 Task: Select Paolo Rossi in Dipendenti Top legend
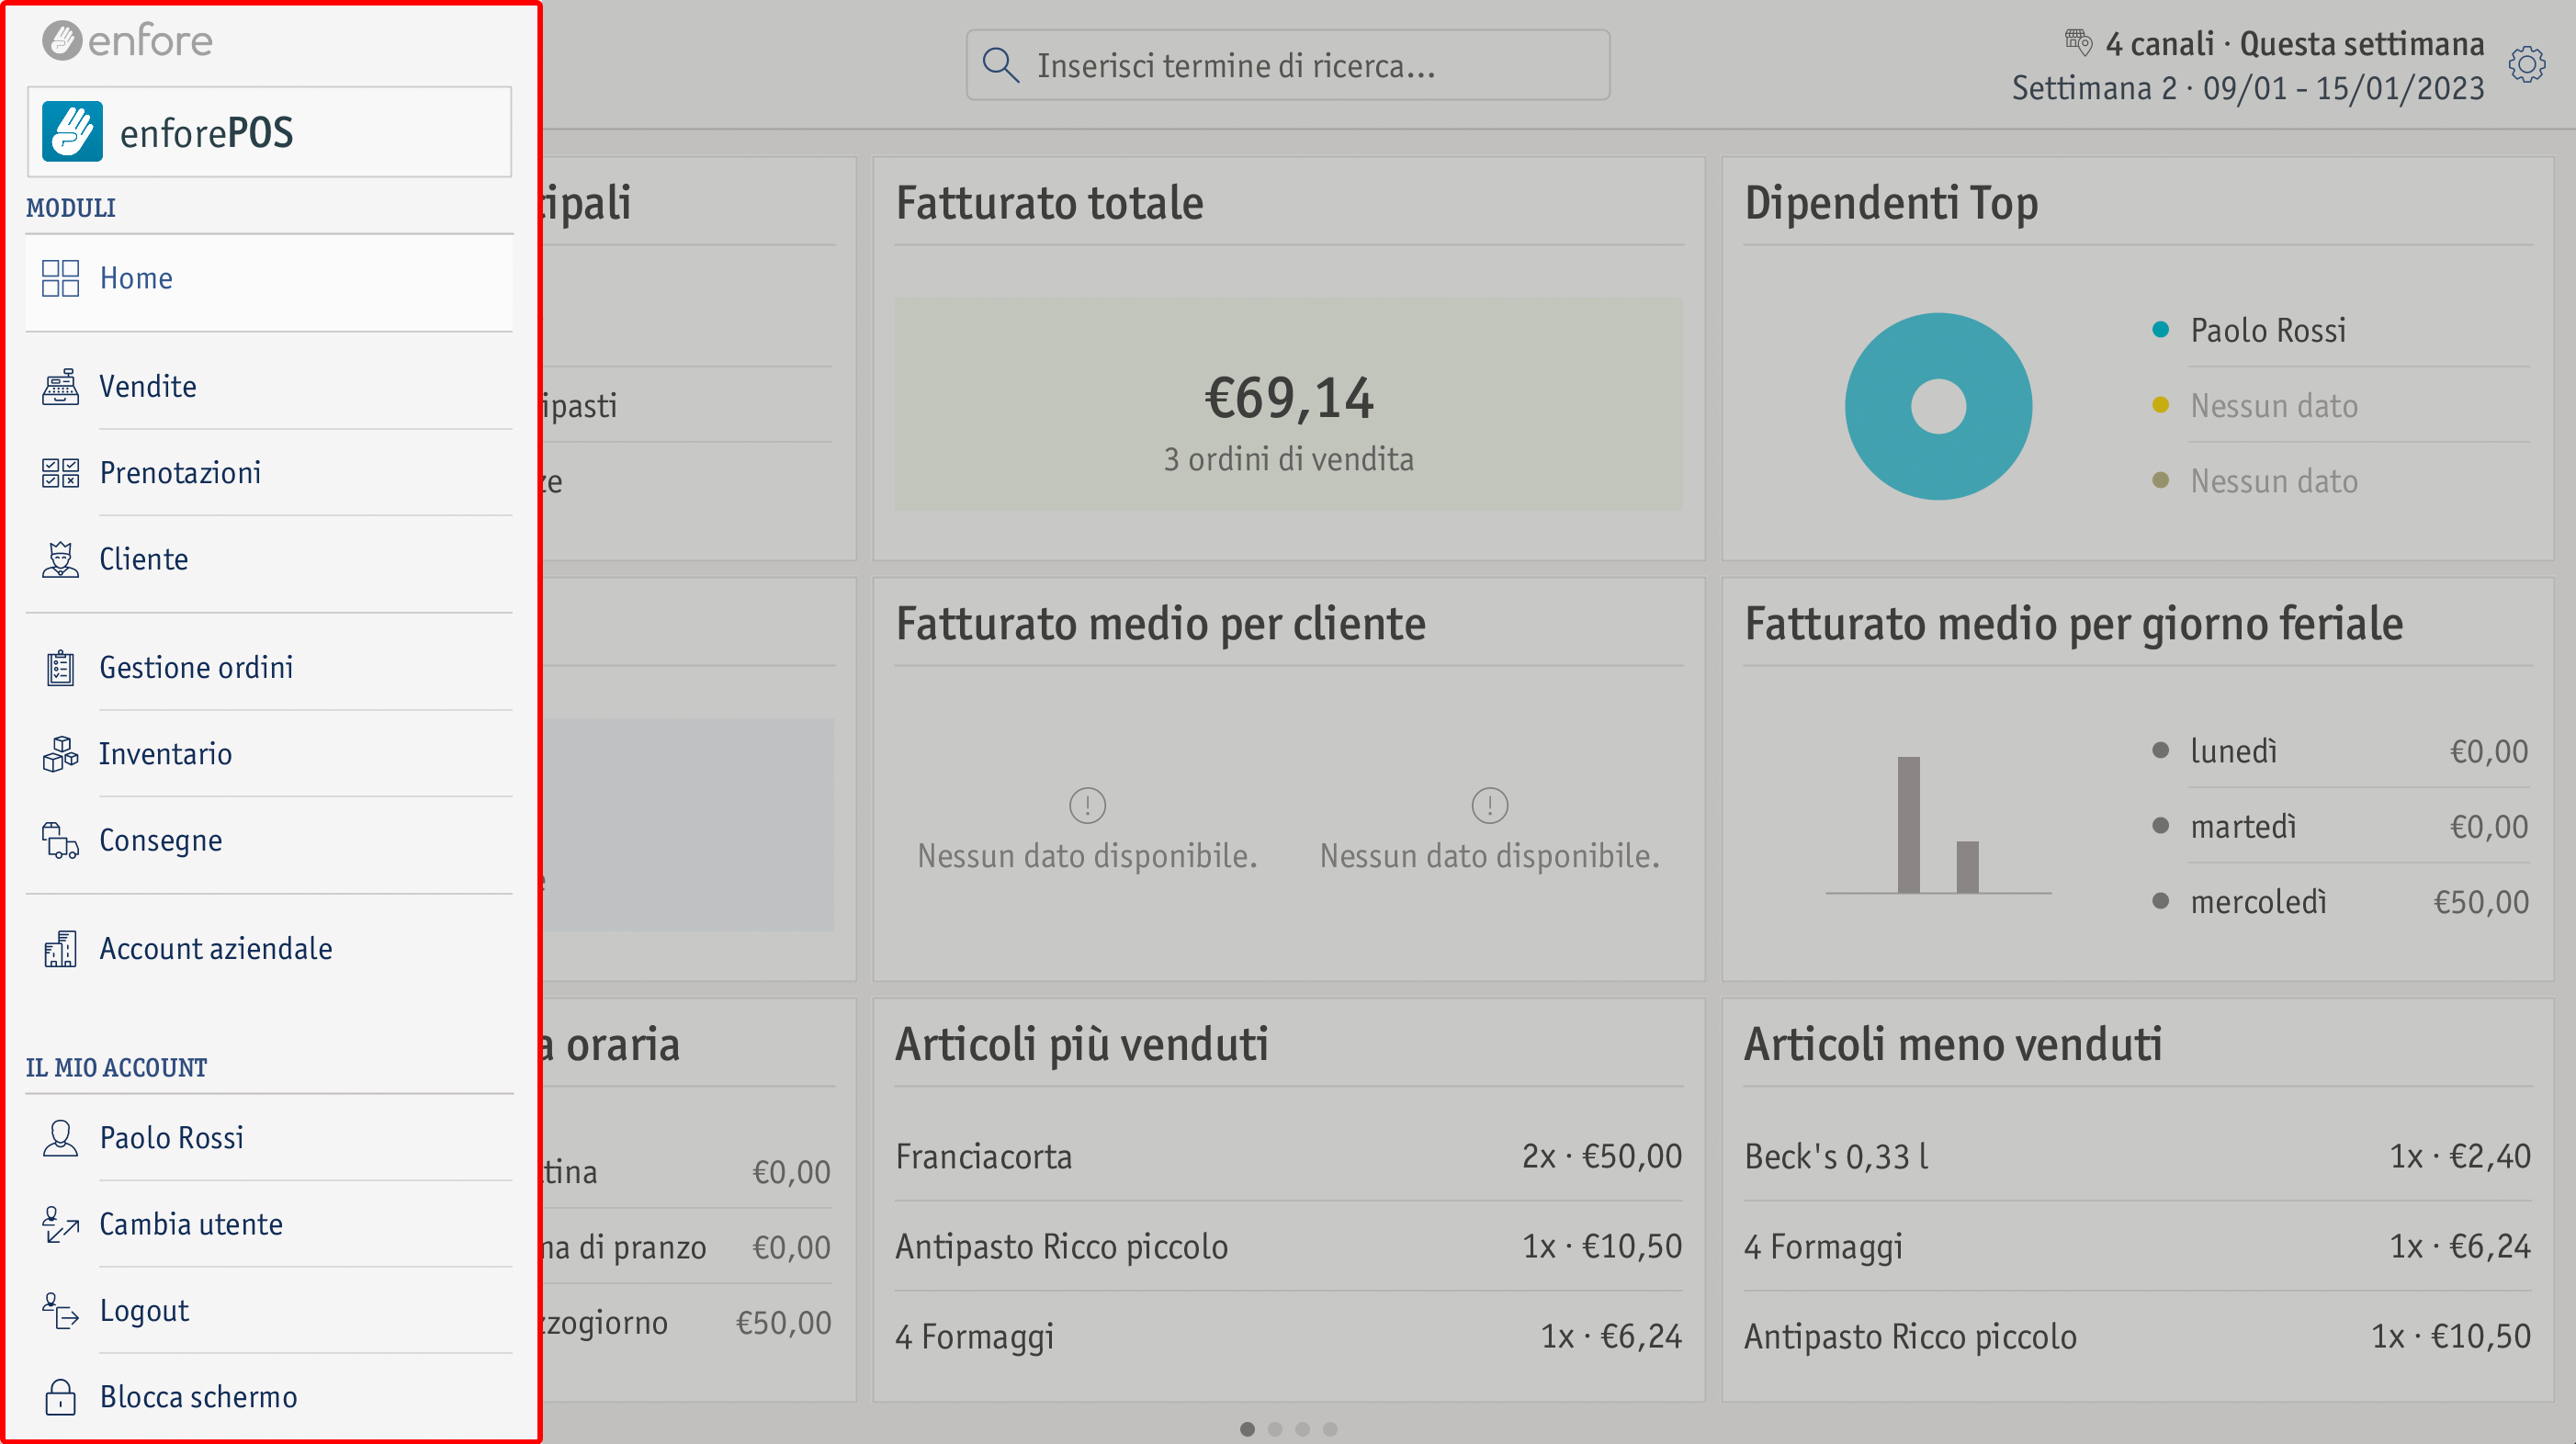click(2267, 330)
